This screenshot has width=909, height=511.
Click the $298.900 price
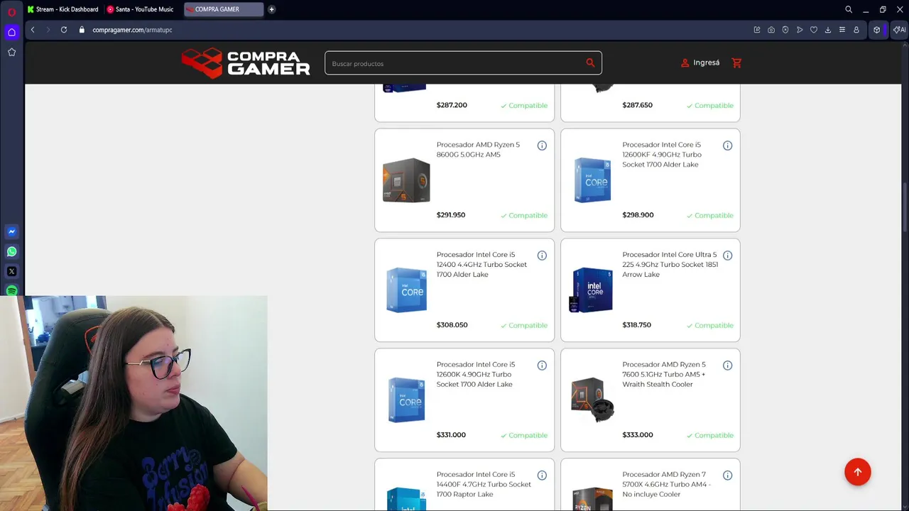click(638, 215)
